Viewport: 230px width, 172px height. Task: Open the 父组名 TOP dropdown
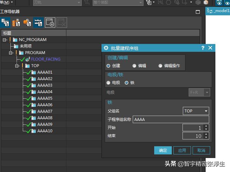tap(196, 111)
